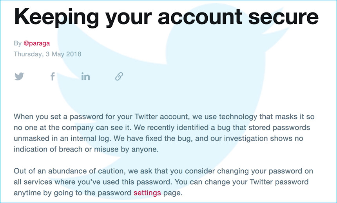Click the word "secure" in the headline

click(283, 17)
